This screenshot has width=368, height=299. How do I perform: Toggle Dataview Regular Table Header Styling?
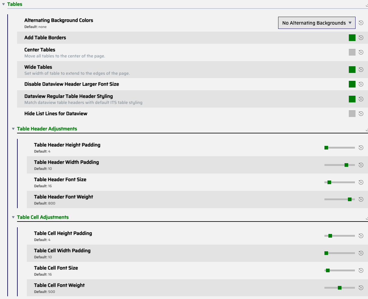tap(352, 99)
